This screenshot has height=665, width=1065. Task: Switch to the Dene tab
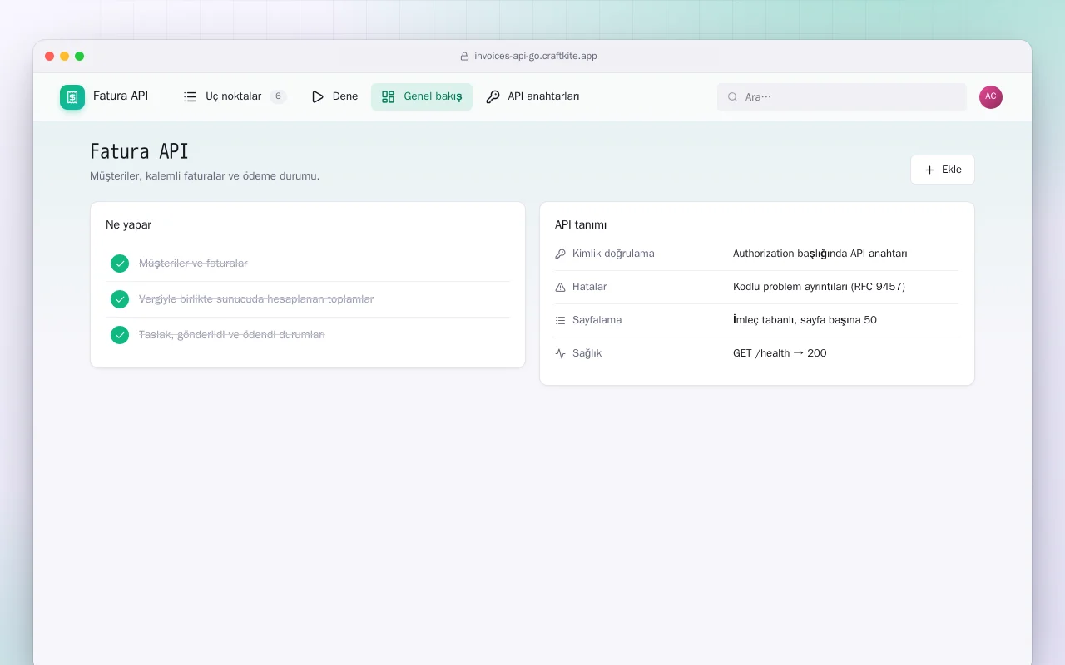tap(334, 96)
